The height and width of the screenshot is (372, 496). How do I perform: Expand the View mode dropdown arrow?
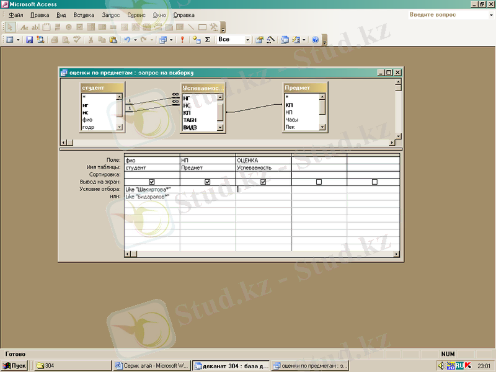(x=18, y=40)
